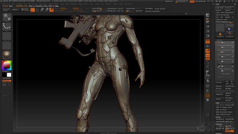Screen dimensions: 238x134
Task: Select the Zoom navigation icon
Action: (207, 27)
